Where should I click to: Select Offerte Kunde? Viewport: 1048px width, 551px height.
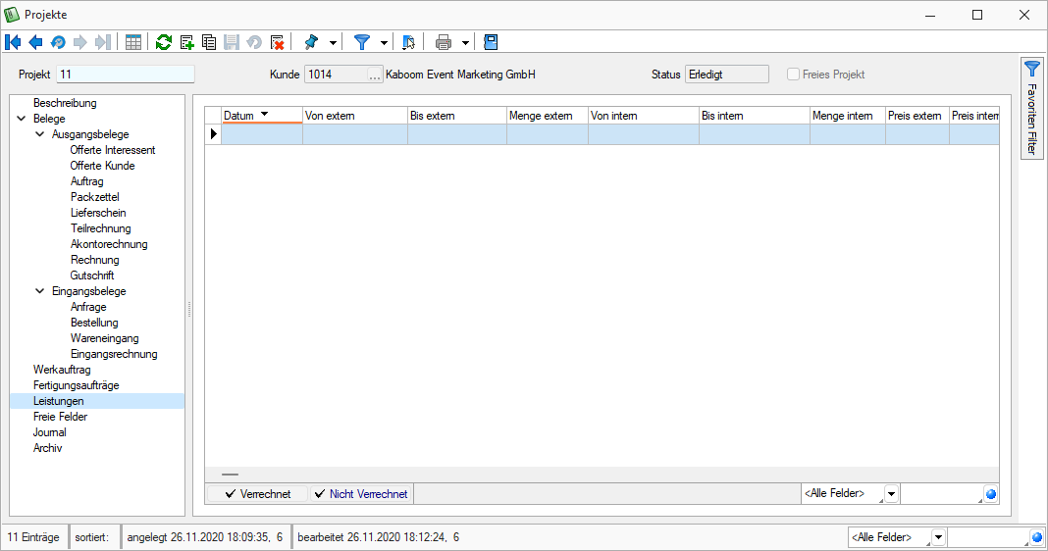click(102, 166)
